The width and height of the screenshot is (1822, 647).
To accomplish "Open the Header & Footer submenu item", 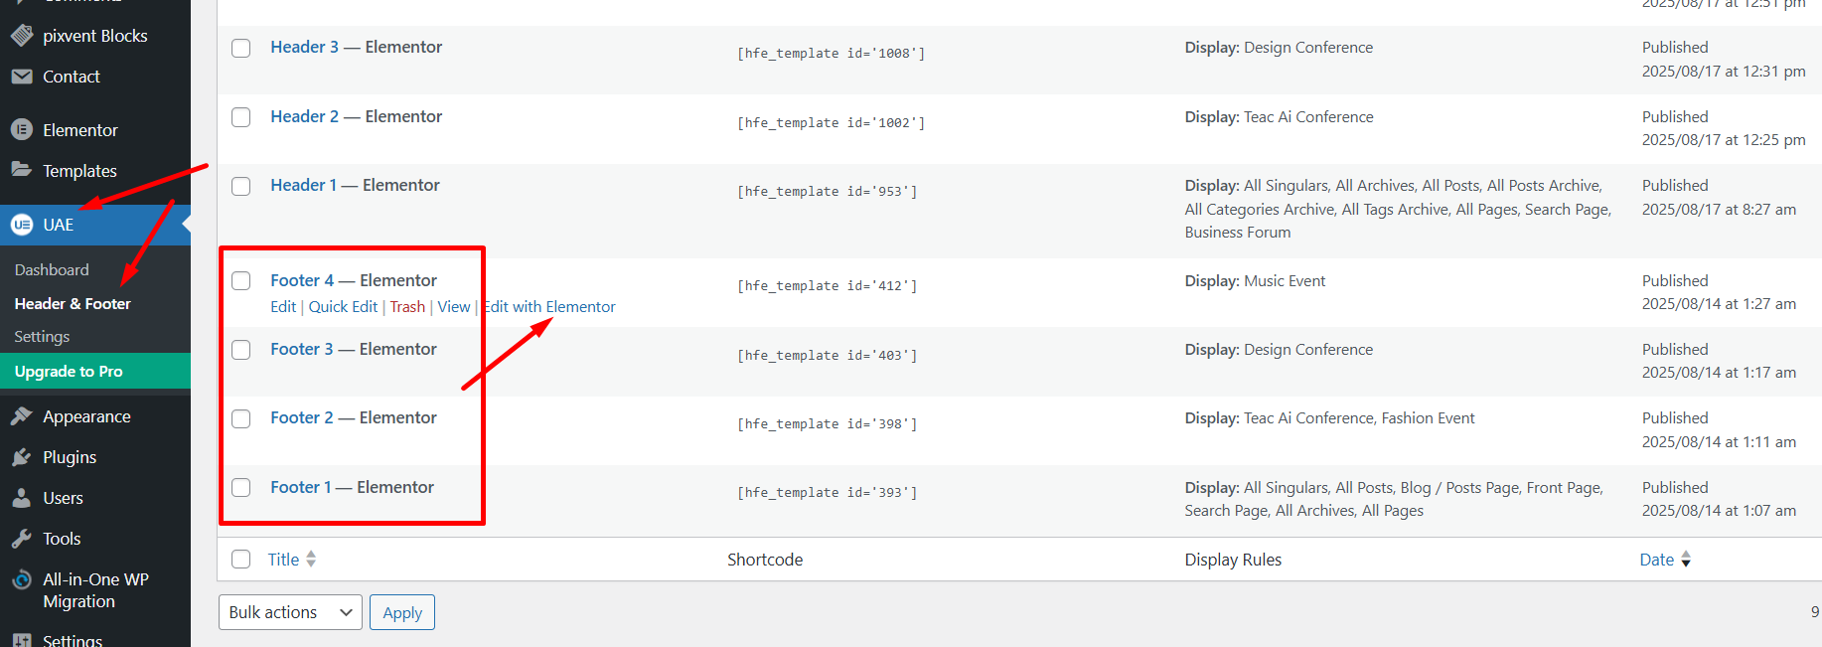I will 73,304.
